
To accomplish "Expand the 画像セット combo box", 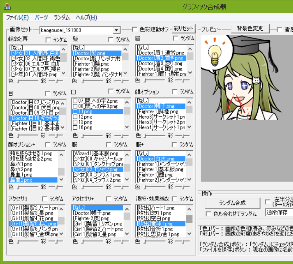I will point(116,30).
